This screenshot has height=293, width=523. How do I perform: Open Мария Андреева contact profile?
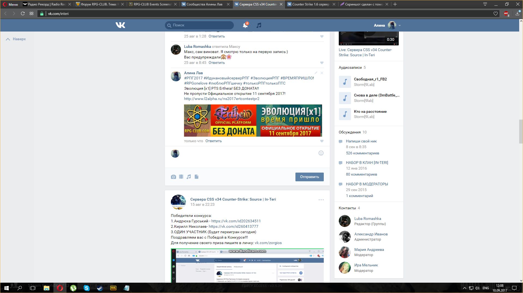[369, 250]
